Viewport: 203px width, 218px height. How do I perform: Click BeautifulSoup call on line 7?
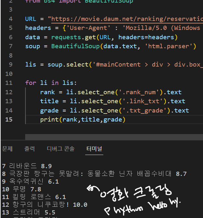tap(75, 46)
